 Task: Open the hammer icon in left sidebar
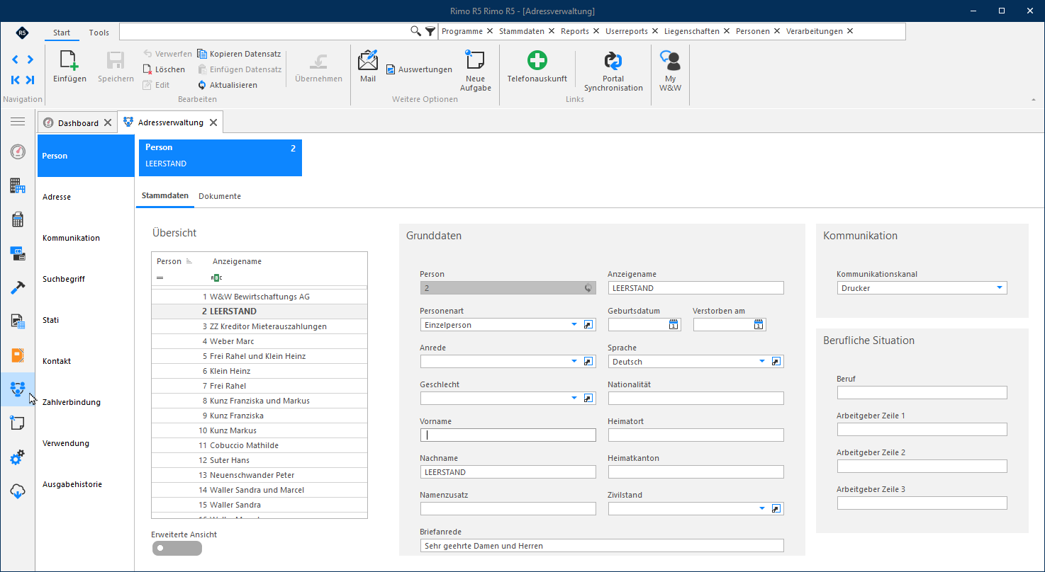click(18, 287)
